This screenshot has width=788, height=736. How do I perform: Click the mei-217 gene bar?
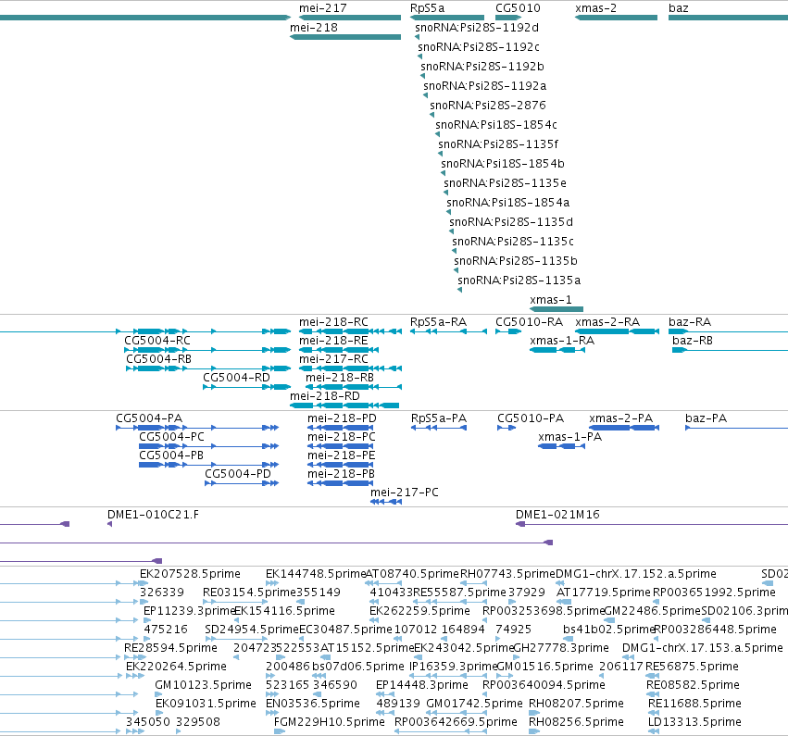(x=350, y=18)
